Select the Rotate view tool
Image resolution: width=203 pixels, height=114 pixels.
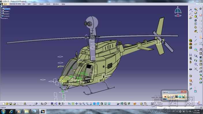(80, 104)
